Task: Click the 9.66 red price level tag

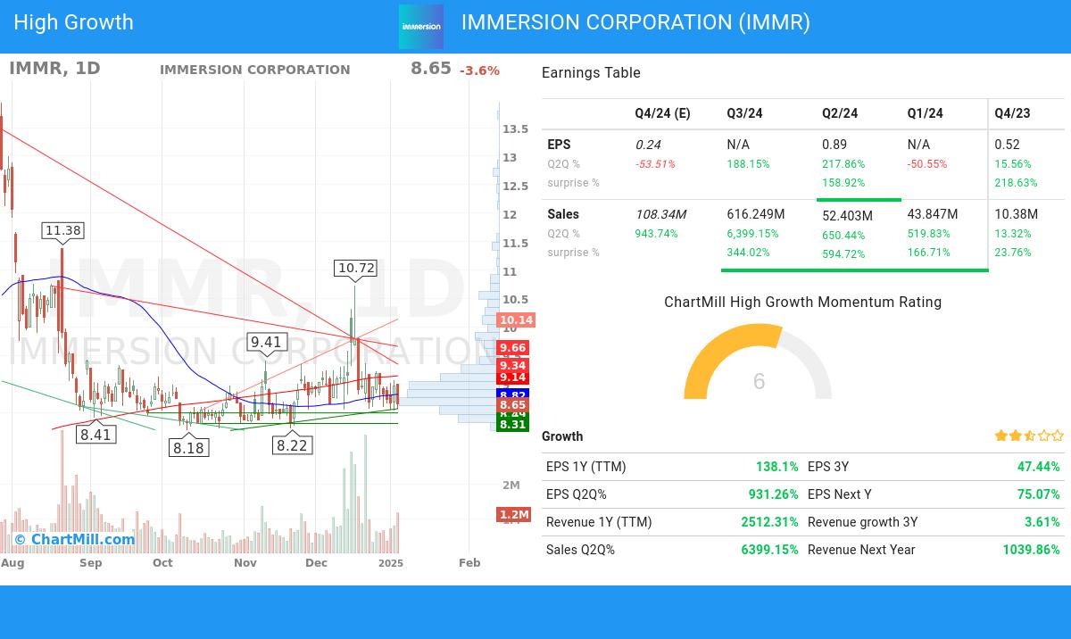Action: pyautogui.click(x=512, y=348)
